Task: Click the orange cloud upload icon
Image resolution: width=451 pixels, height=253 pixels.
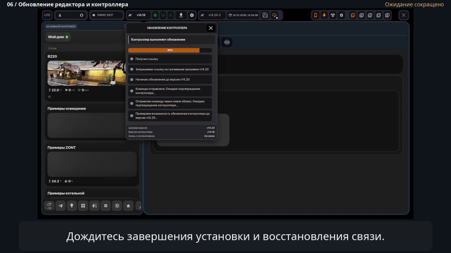Action: (x=275, y=15)
